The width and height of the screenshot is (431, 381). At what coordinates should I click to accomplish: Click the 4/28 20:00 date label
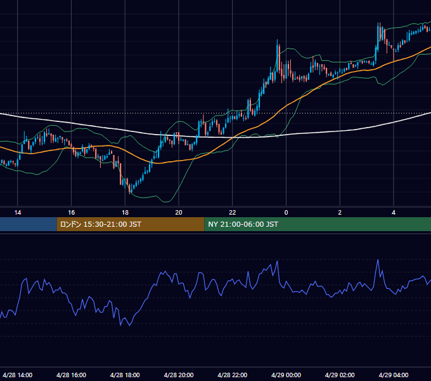tap(179, 375)
